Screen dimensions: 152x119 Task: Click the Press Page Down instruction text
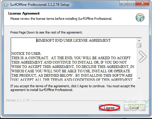click(x=46, y=32)
